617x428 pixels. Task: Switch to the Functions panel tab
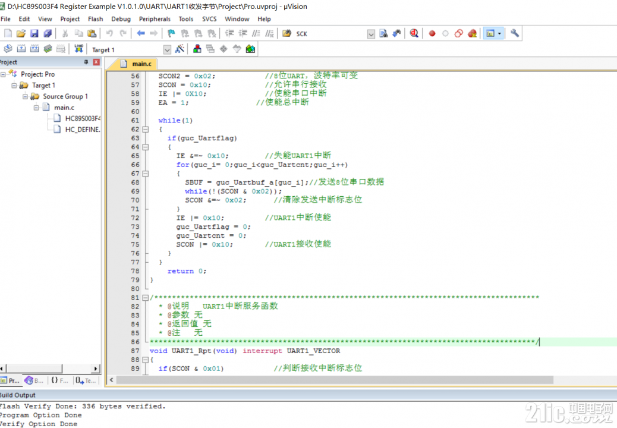(60, 380)
